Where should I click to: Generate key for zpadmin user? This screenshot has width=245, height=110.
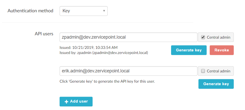click(189, 50)
